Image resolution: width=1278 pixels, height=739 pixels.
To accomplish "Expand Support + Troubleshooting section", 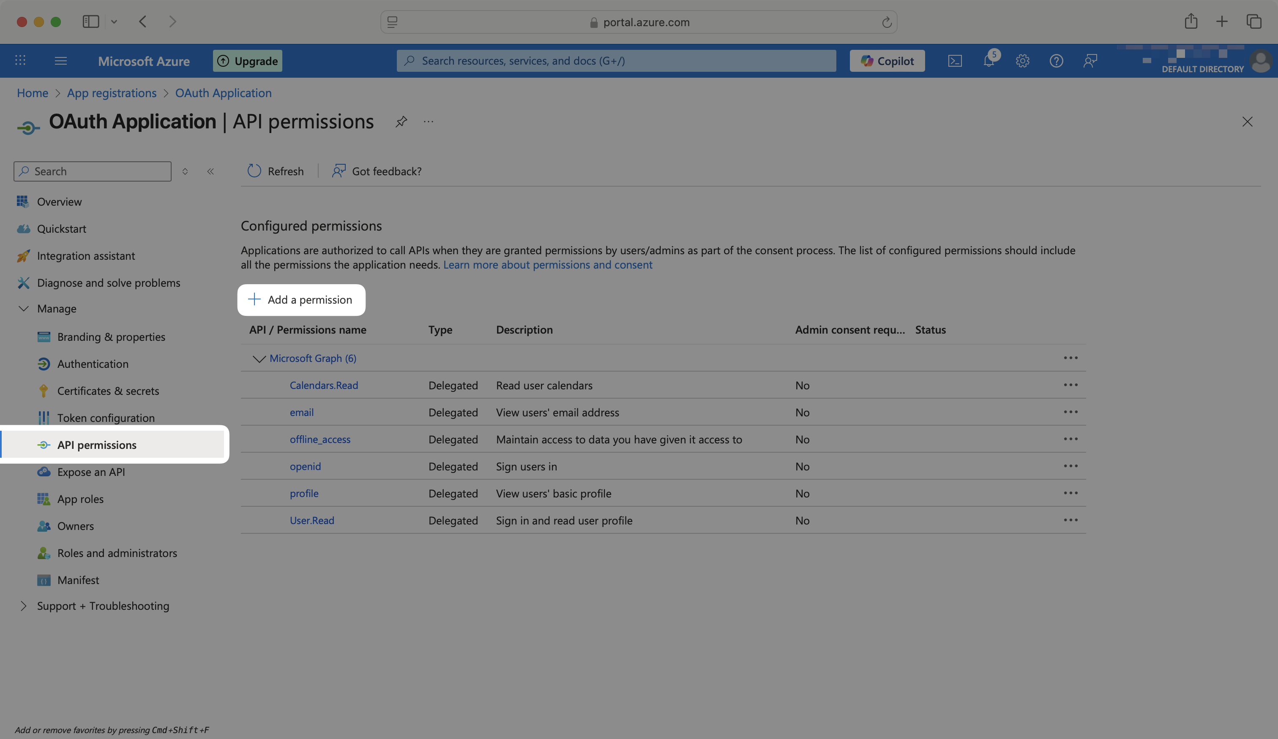I will (x=24, y=606).
